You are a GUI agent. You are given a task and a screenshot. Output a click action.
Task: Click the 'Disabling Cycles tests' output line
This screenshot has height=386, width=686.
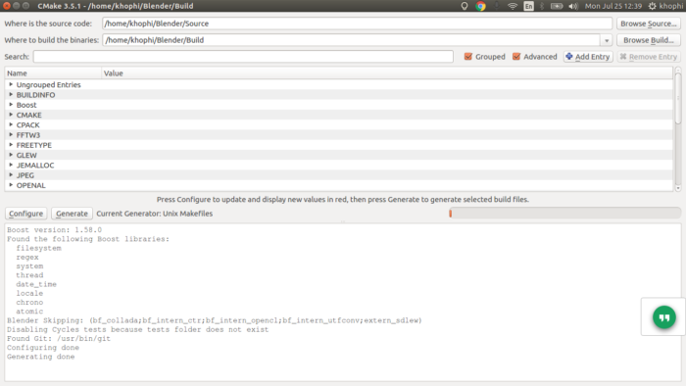click(138, 329)
